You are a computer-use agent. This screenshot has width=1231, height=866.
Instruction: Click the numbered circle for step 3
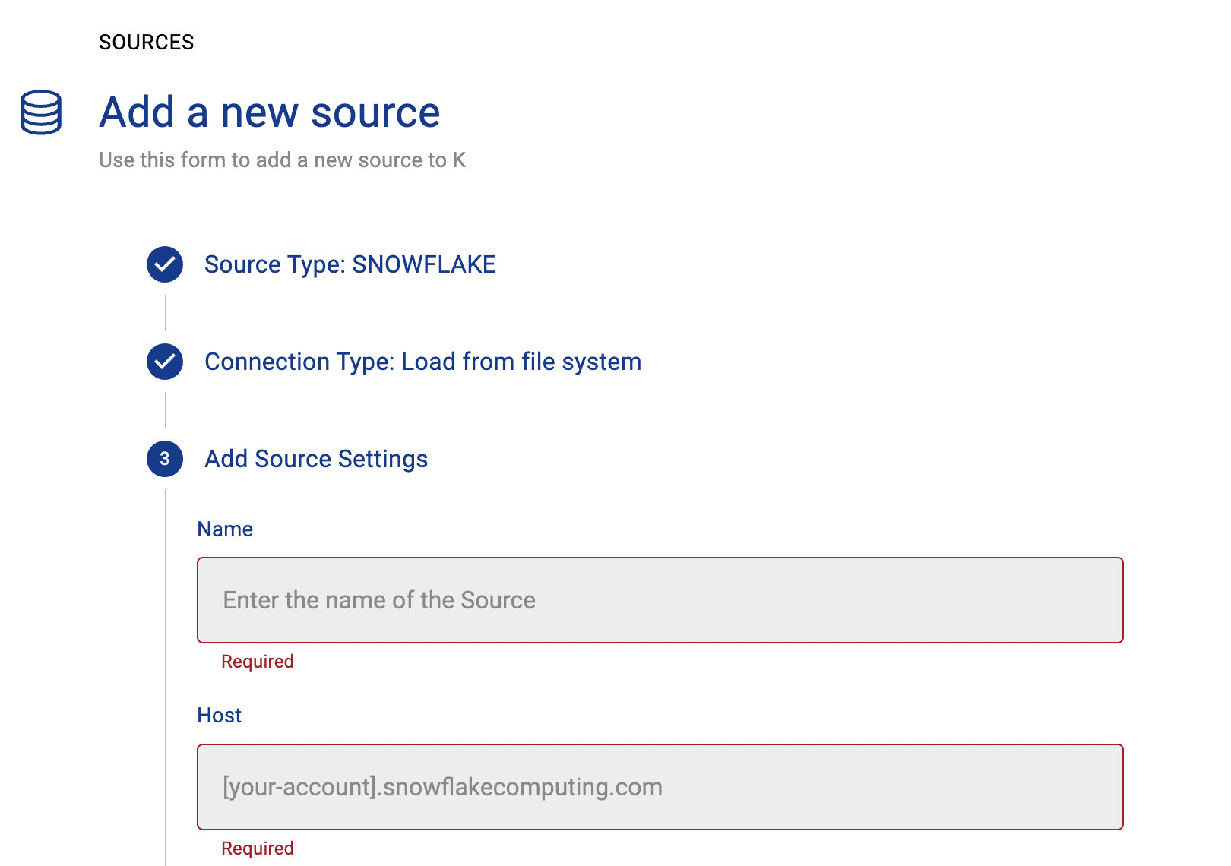tap(164, 459)
